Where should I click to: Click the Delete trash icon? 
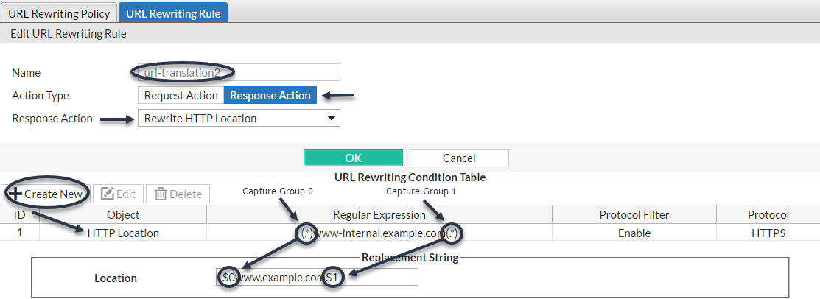[x=161, y=194]
